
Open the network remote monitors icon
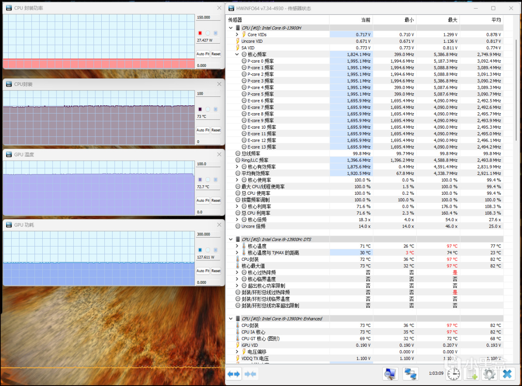pyautogui.click(x=410, y=374)
